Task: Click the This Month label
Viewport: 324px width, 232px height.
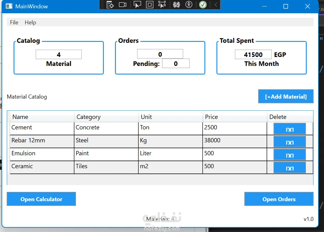Action: pos(261,63)
